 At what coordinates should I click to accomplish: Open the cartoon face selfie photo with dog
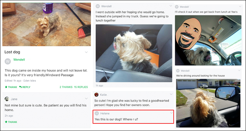click(208, 40)
